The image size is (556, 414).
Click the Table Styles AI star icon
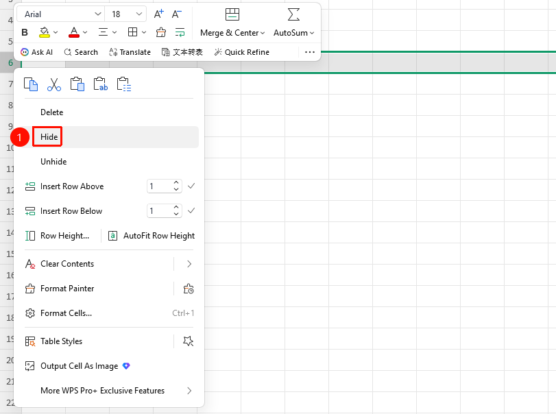coord(189,341)
